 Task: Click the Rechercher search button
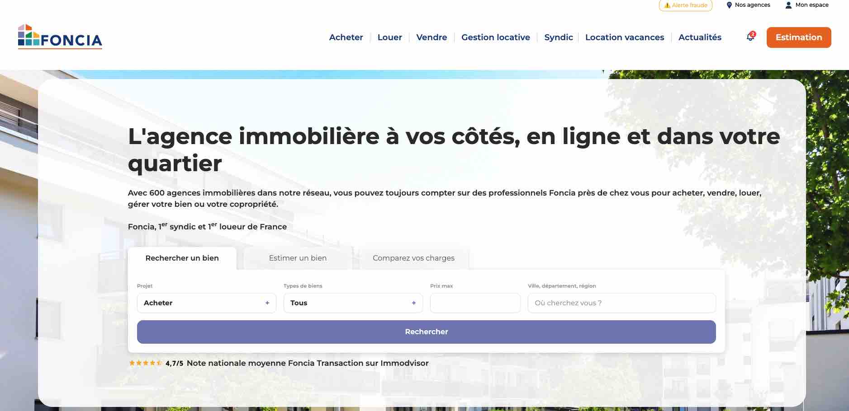point(426,332)
